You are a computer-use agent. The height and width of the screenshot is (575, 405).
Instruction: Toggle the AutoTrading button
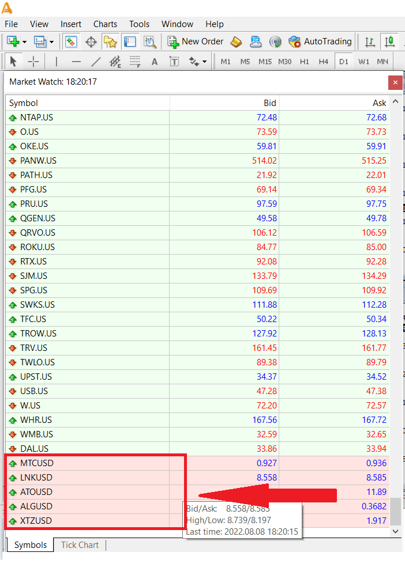(320, 42)
